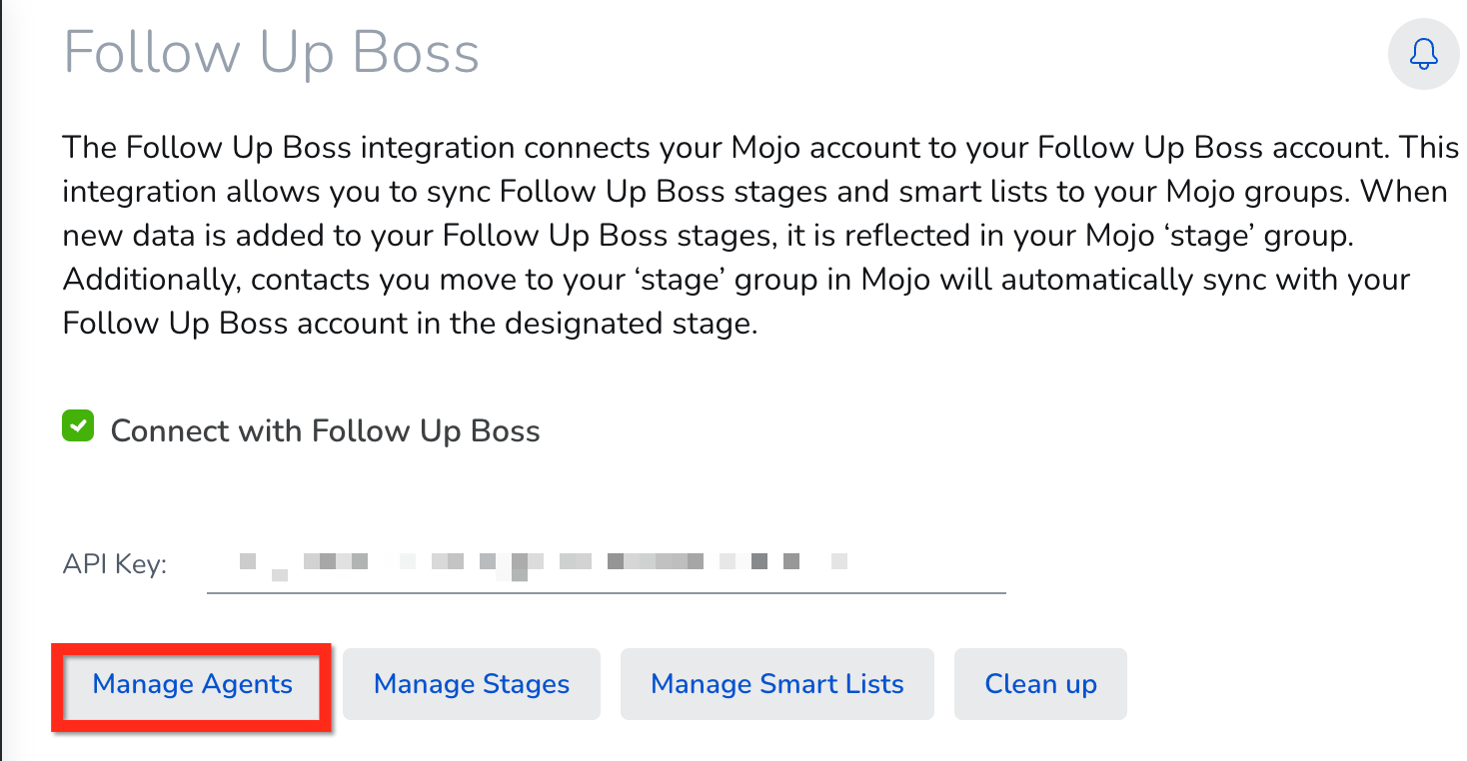Click the 'API Key:' label
The width and height of the screenshot is (1467, 761).
click(114, 564)
